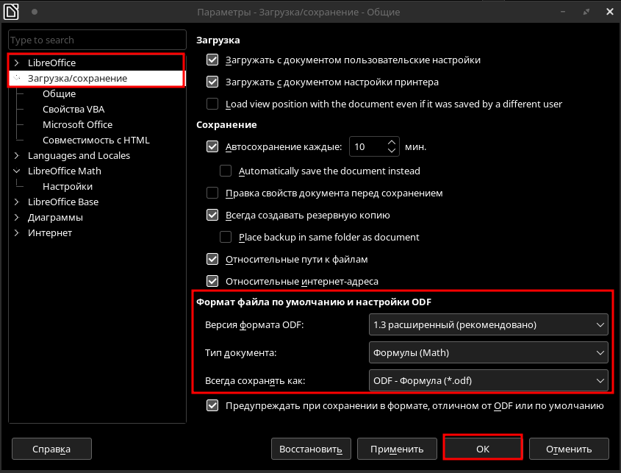Viewport: 621px width, 473px height.
Task: Increase autosave minutes with up arrow
Action: click(392, 143)
